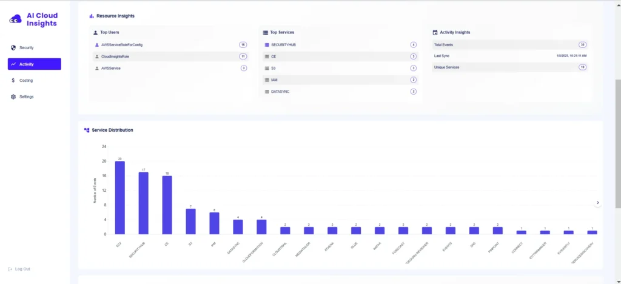Show next chart page with right chevron
The height and width of the screenshot is (284, 621).
click(598, 203)
